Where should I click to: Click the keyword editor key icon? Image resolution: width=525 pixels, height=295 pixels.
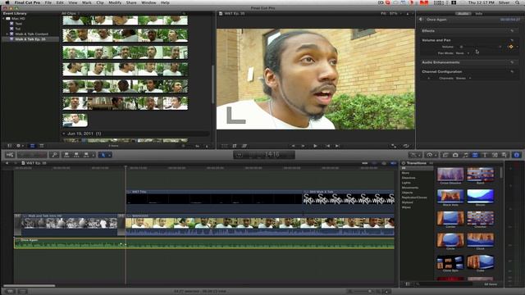(54, 155)
